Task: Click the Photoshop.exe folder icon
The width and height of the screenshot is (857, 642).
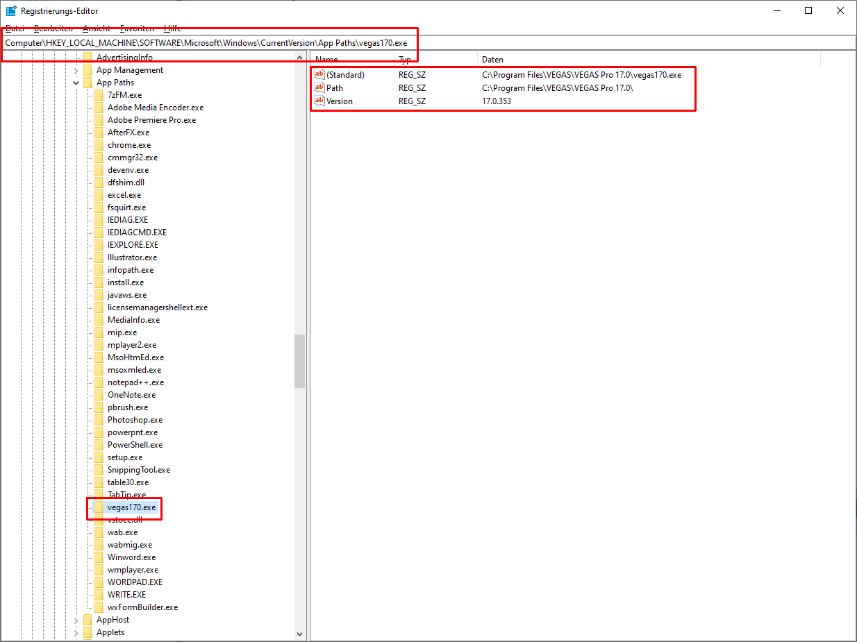Action: coord(99,420)
